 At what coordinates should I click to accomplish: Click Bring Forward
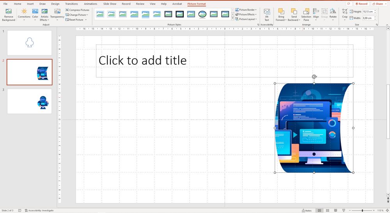tap(281, 15)
